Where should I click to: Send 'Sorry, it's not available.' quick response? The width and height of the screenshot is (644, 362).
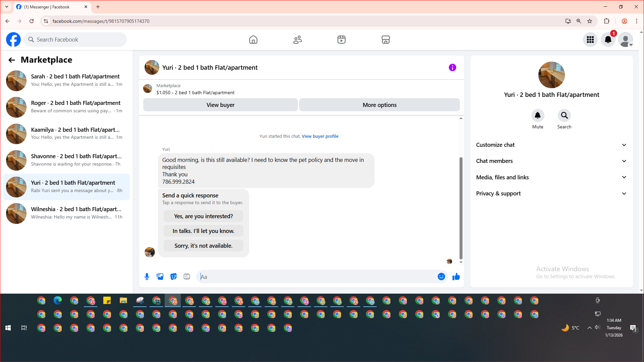point(203,246)
